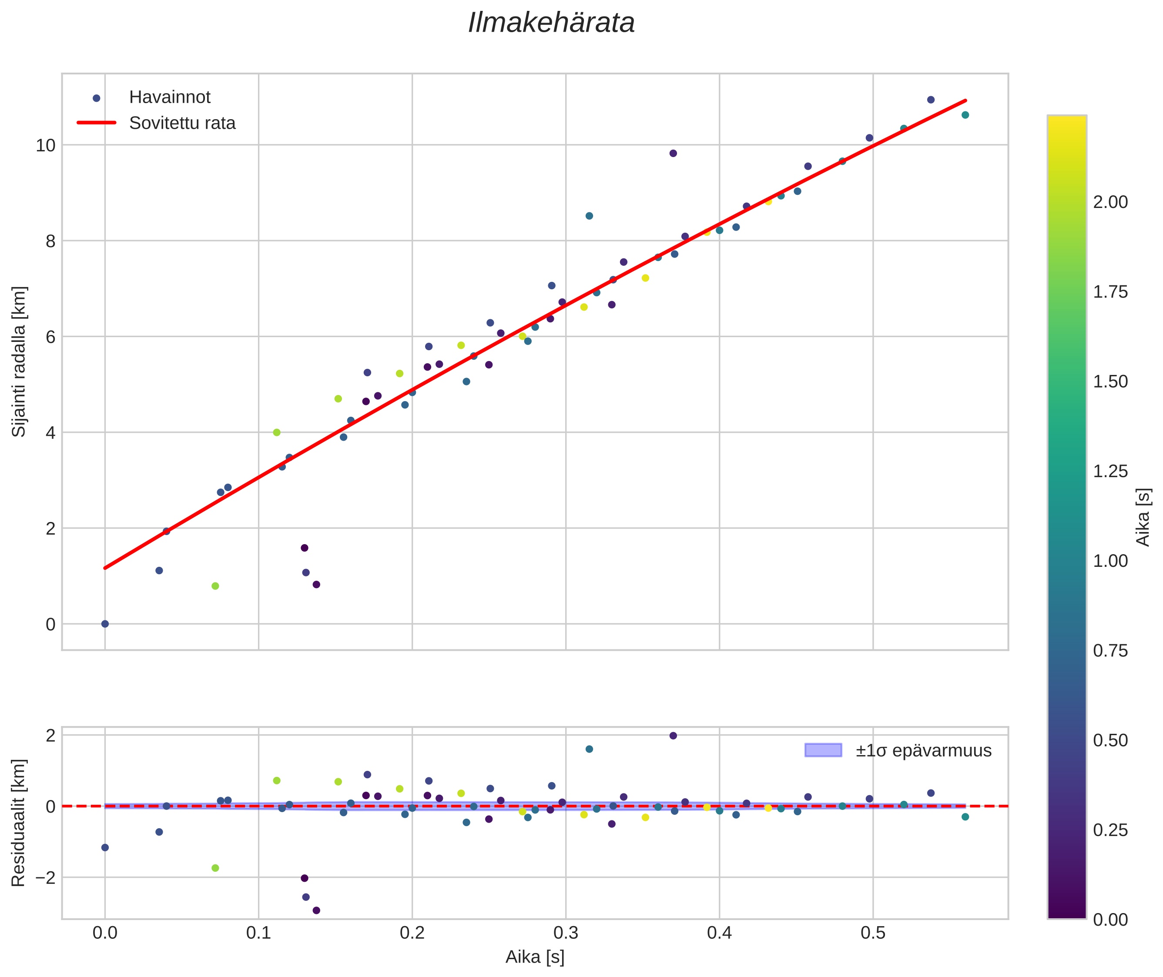The height and width of the screenshot is (977, 1163).
Task: Click the colorbar tick label 0.25
Action: pyautogui.click(x=1110, y=830)
